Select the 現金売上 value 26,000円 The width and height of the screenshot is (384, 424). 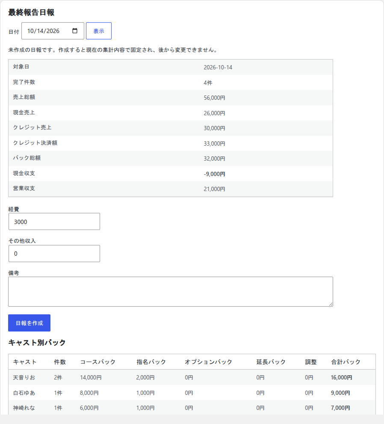tap(214, 113)
